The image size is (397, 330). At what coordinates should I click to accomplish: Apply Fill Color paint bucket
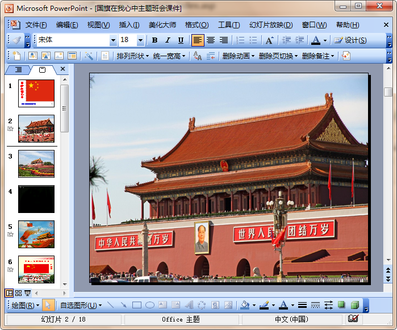pyautogui.click(x=245, y=305)
